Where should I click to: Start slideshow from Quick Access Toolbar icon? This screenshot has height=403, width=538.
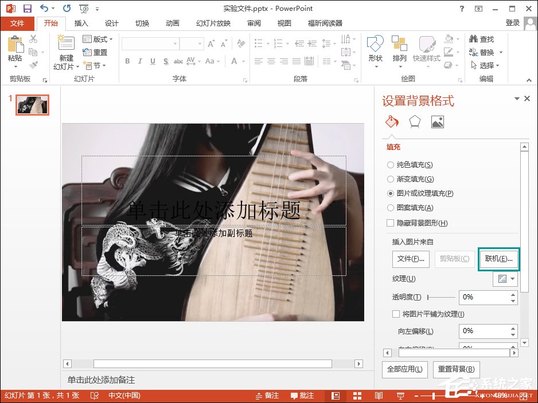83,8
